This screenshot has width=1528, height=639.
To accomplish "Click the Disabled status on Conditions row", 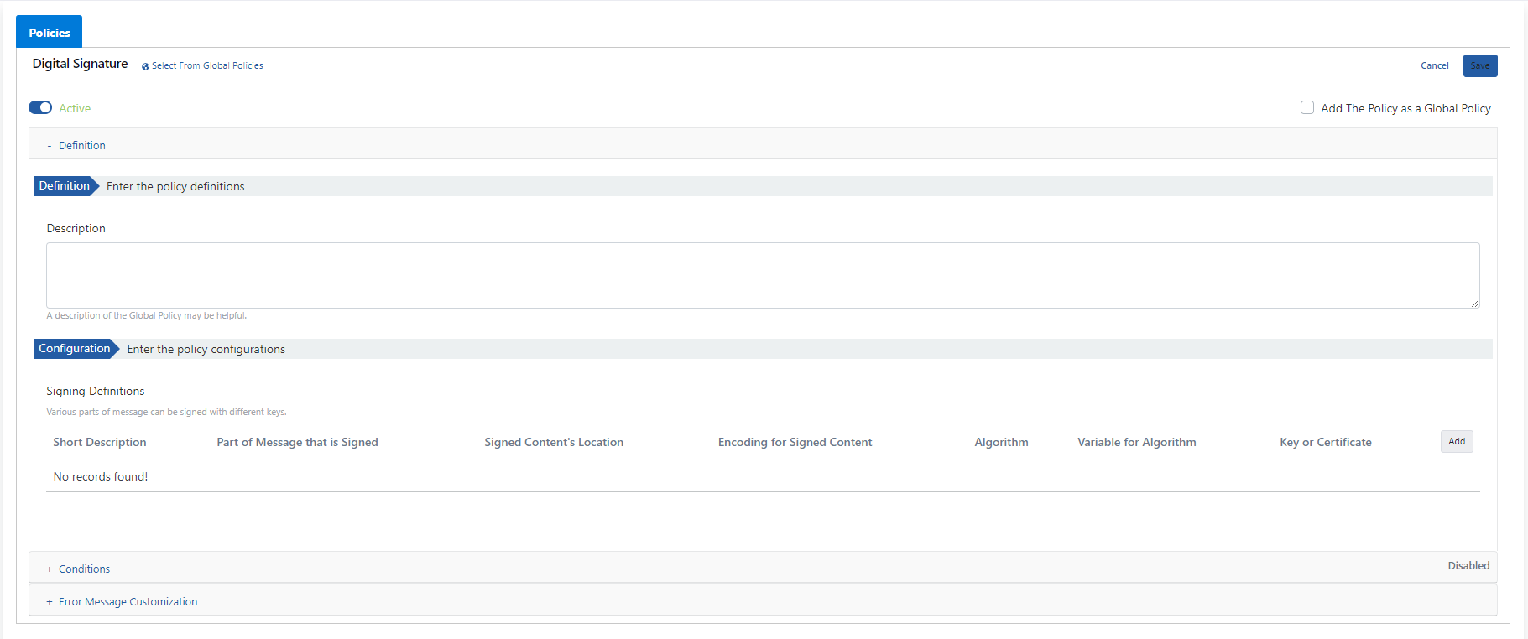I will pos(1468,565).
